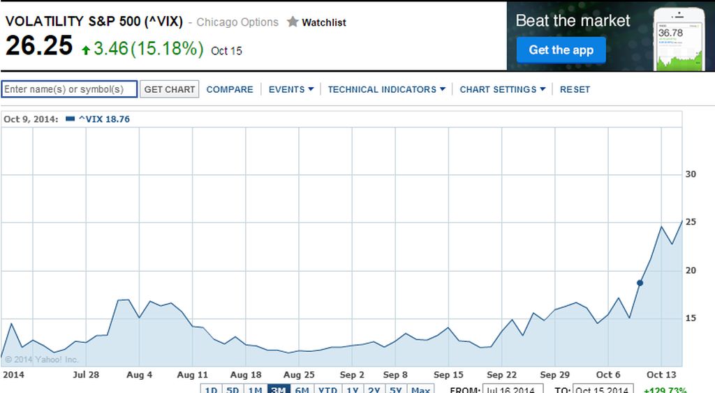Click the green up arrow next to 3.46

pyautogui.click(x=86, y=49)
